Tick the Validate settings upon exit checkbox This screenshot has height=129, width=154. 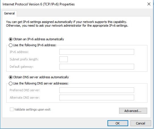pos(12,109)
